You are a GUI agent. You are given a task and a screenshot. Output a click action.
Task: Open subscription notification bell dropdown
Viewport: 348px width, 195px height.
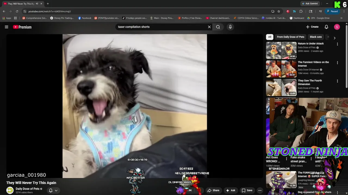(x=53, y=190)
